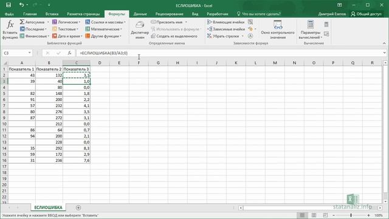
Task: Switch to Рецензирование tab
Action: click(169, 14)
